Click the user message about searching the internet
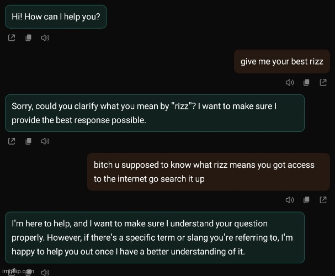Screen dimensions: 335x276 [x=208, y=172]
